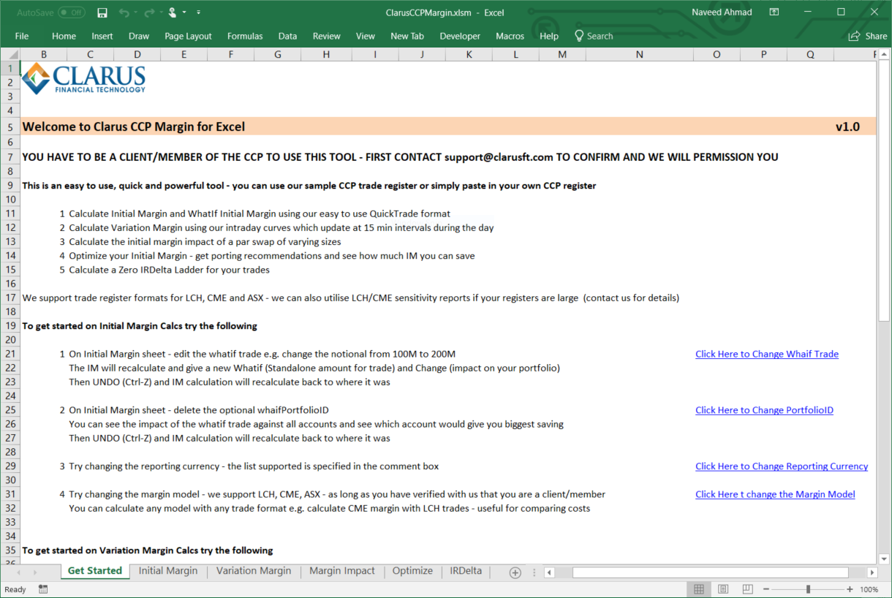This screenshot has height=598, width=892.
Task: Open the Draw ribbon tab
Action: [139, 36]
